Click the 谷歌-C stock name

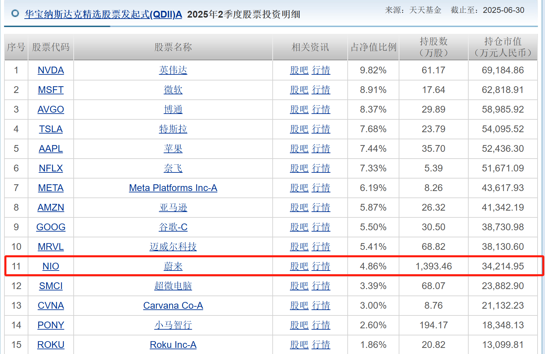173,227
